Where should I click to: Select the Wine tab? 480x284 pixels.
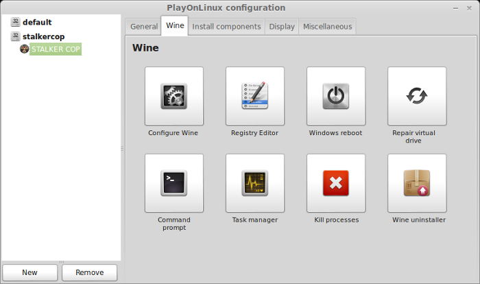175,26
